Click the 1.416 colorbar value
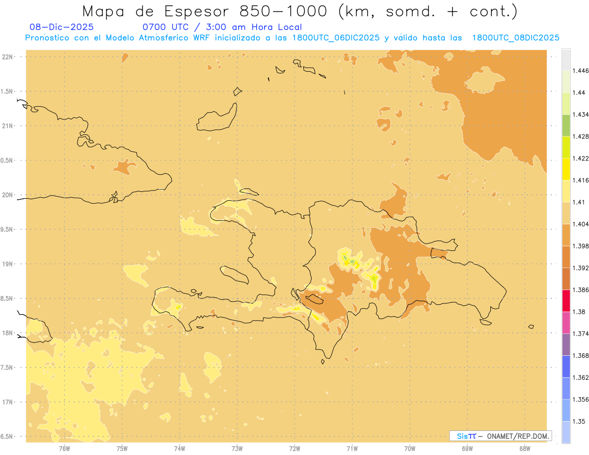The width and height of the screenshot is (589, 455). (581, 180)
